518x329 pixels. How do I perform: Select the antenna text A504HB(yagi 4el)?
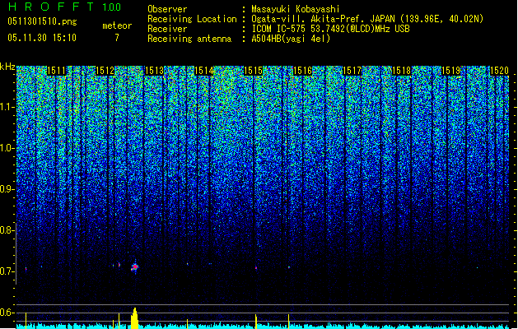point(291,39)
